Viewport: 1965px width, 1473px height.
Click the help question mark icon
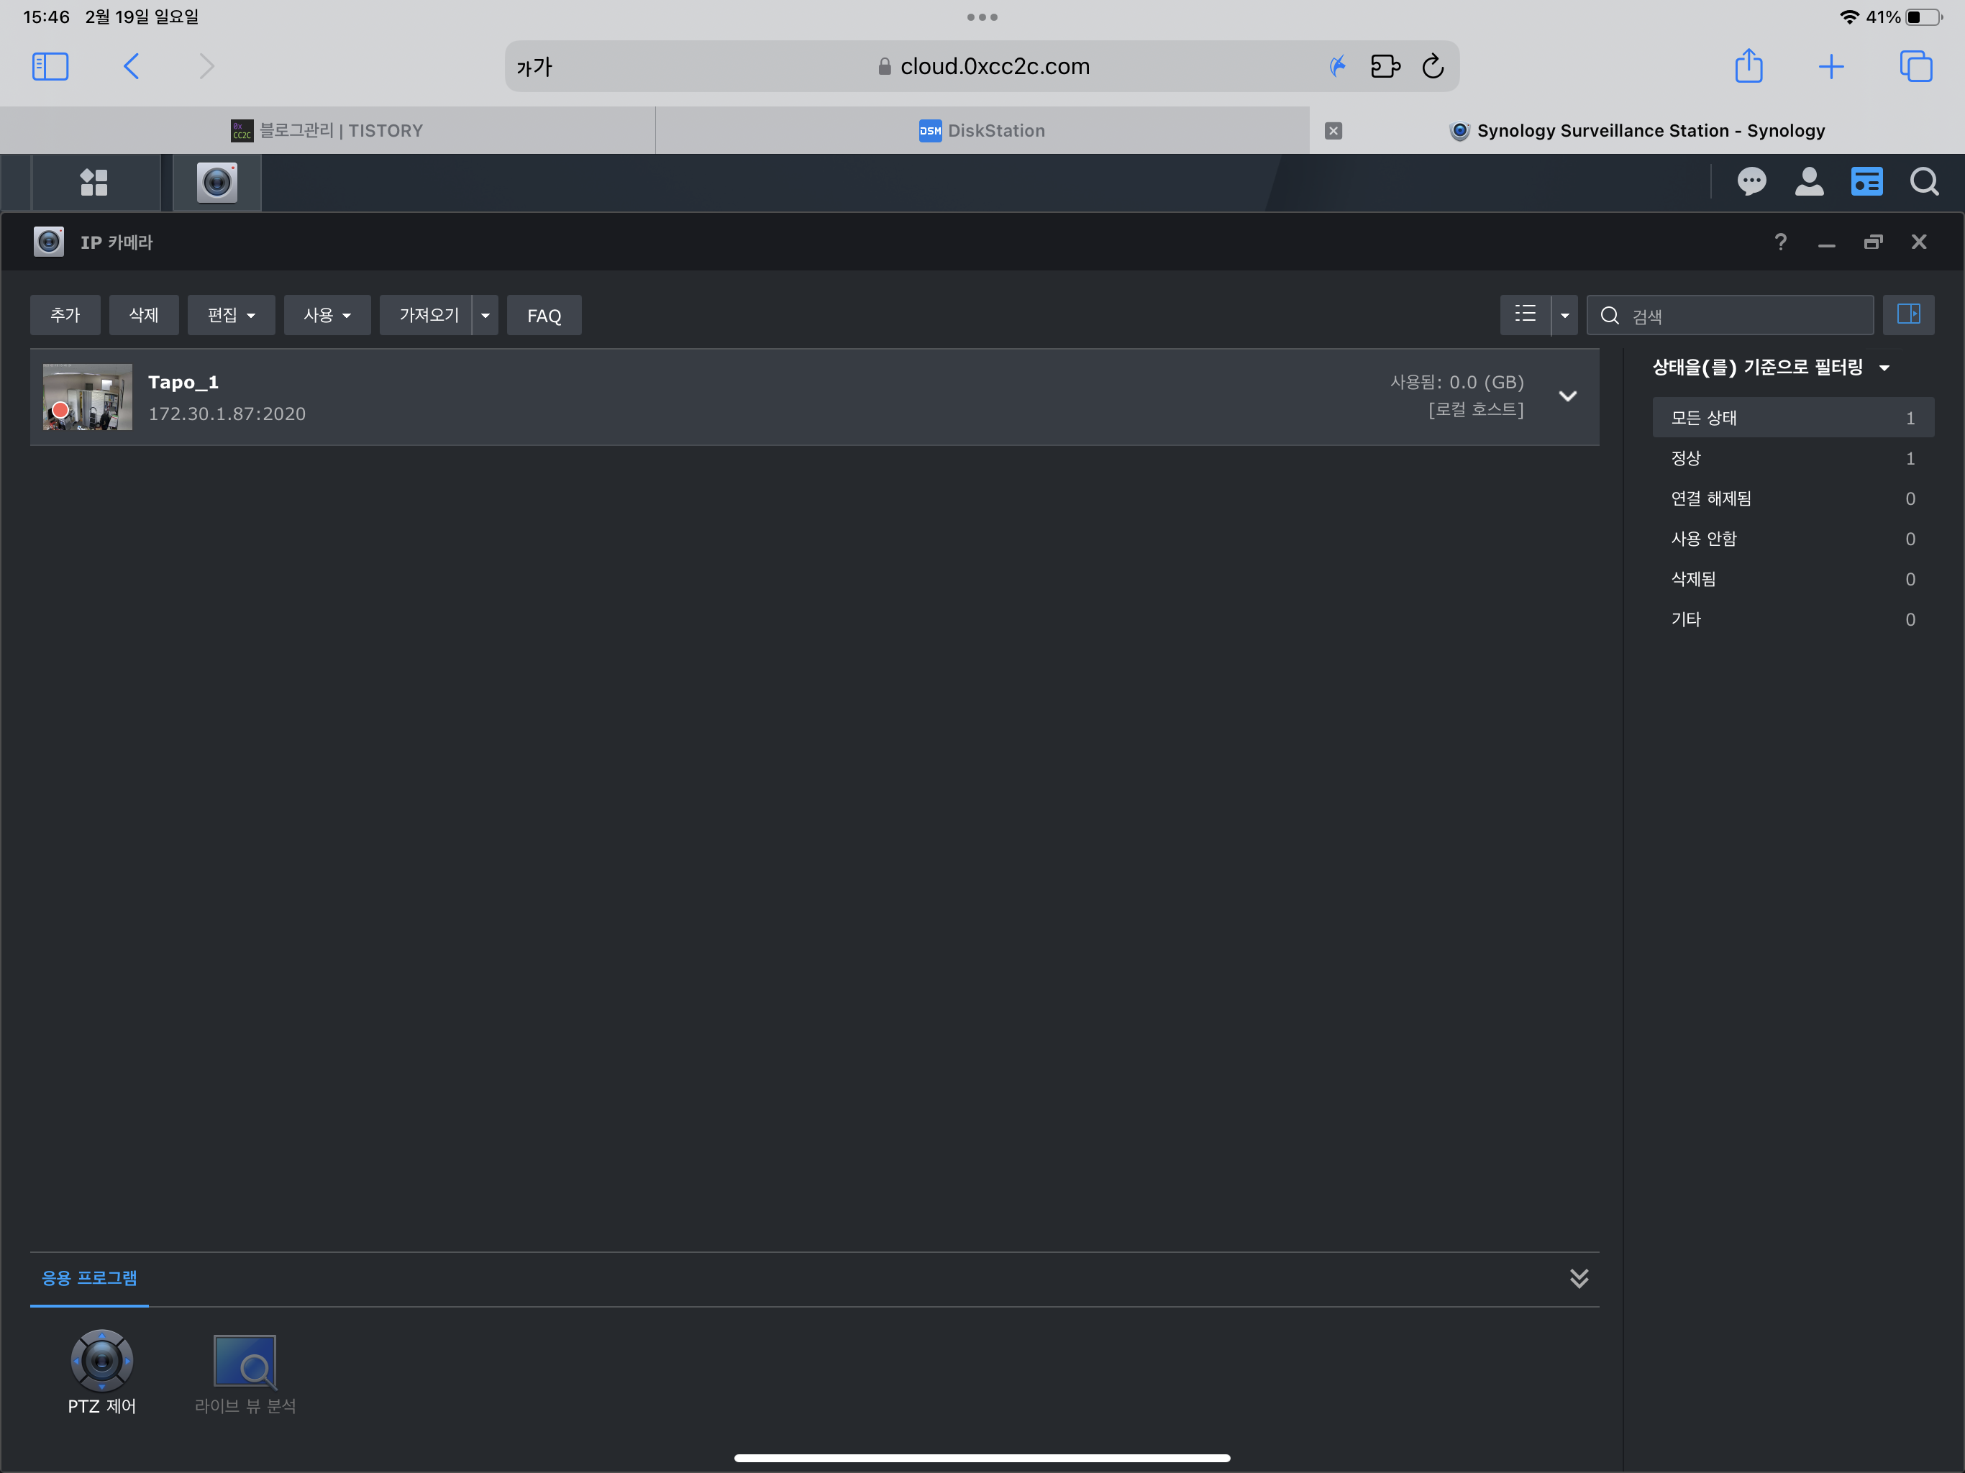(x=1780, y=242)
